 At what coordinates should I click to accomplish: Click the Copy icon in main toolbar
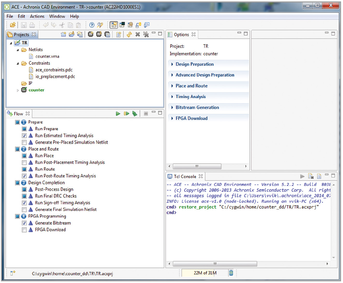click(70, 25)
